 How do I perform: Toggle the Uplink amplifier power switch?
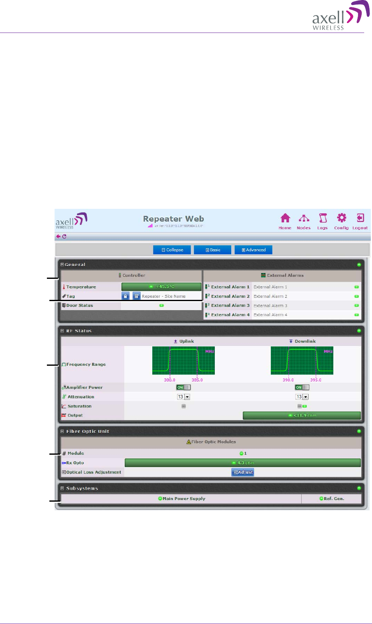click(x=184, y=387)
